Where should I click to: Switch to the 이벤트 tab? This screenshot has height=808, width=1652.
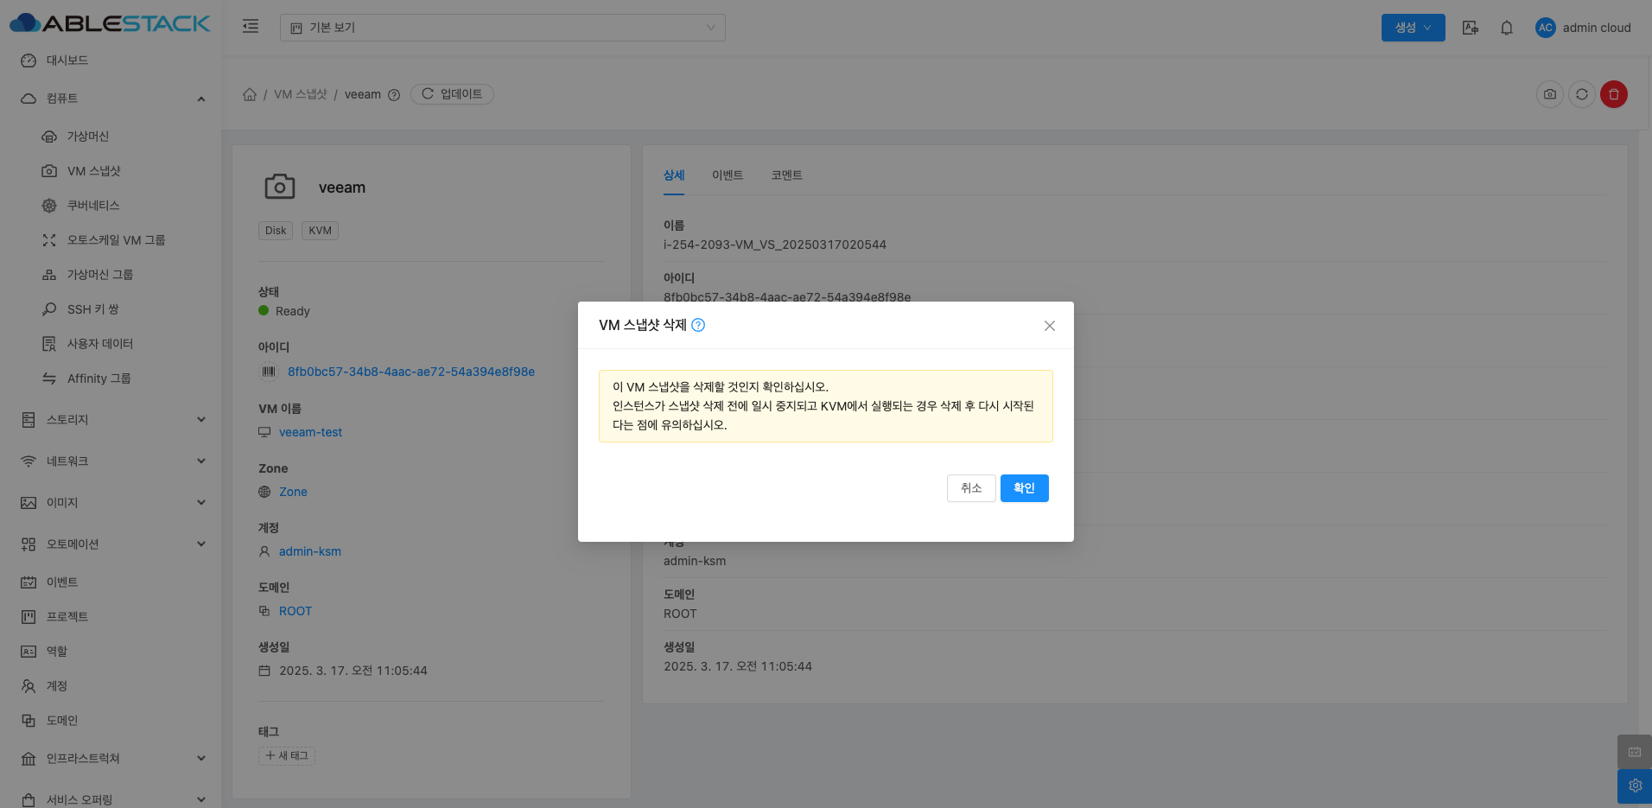(x=727, y=175)
